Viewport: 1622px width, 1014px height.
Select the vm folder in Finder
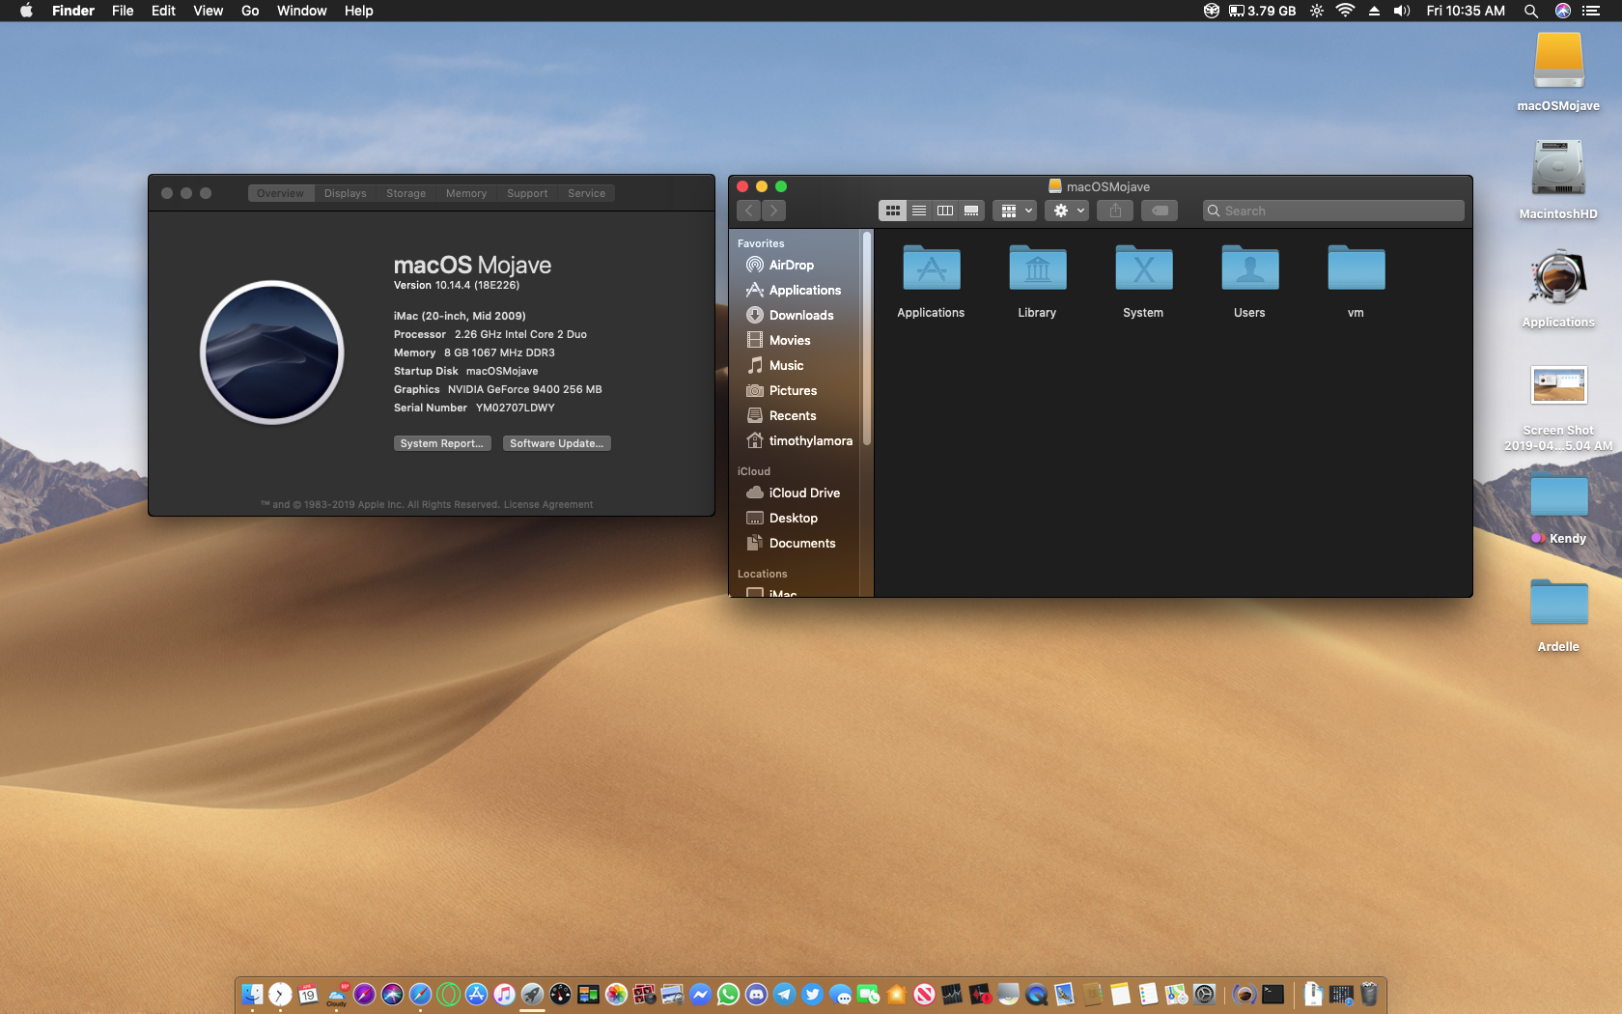[x=1356, y=281]
